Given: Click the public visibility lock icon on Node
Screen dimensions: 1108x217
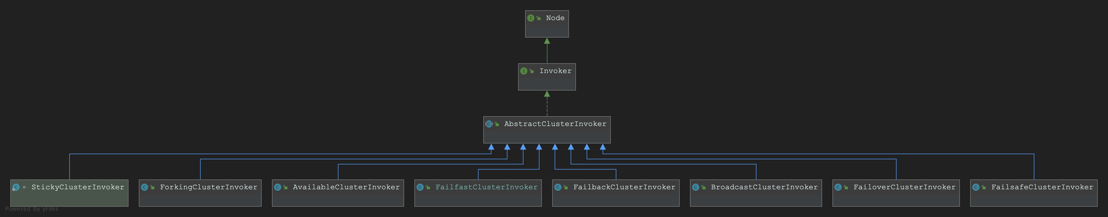Looking at the screenshot, I should (x=539, y=18).
